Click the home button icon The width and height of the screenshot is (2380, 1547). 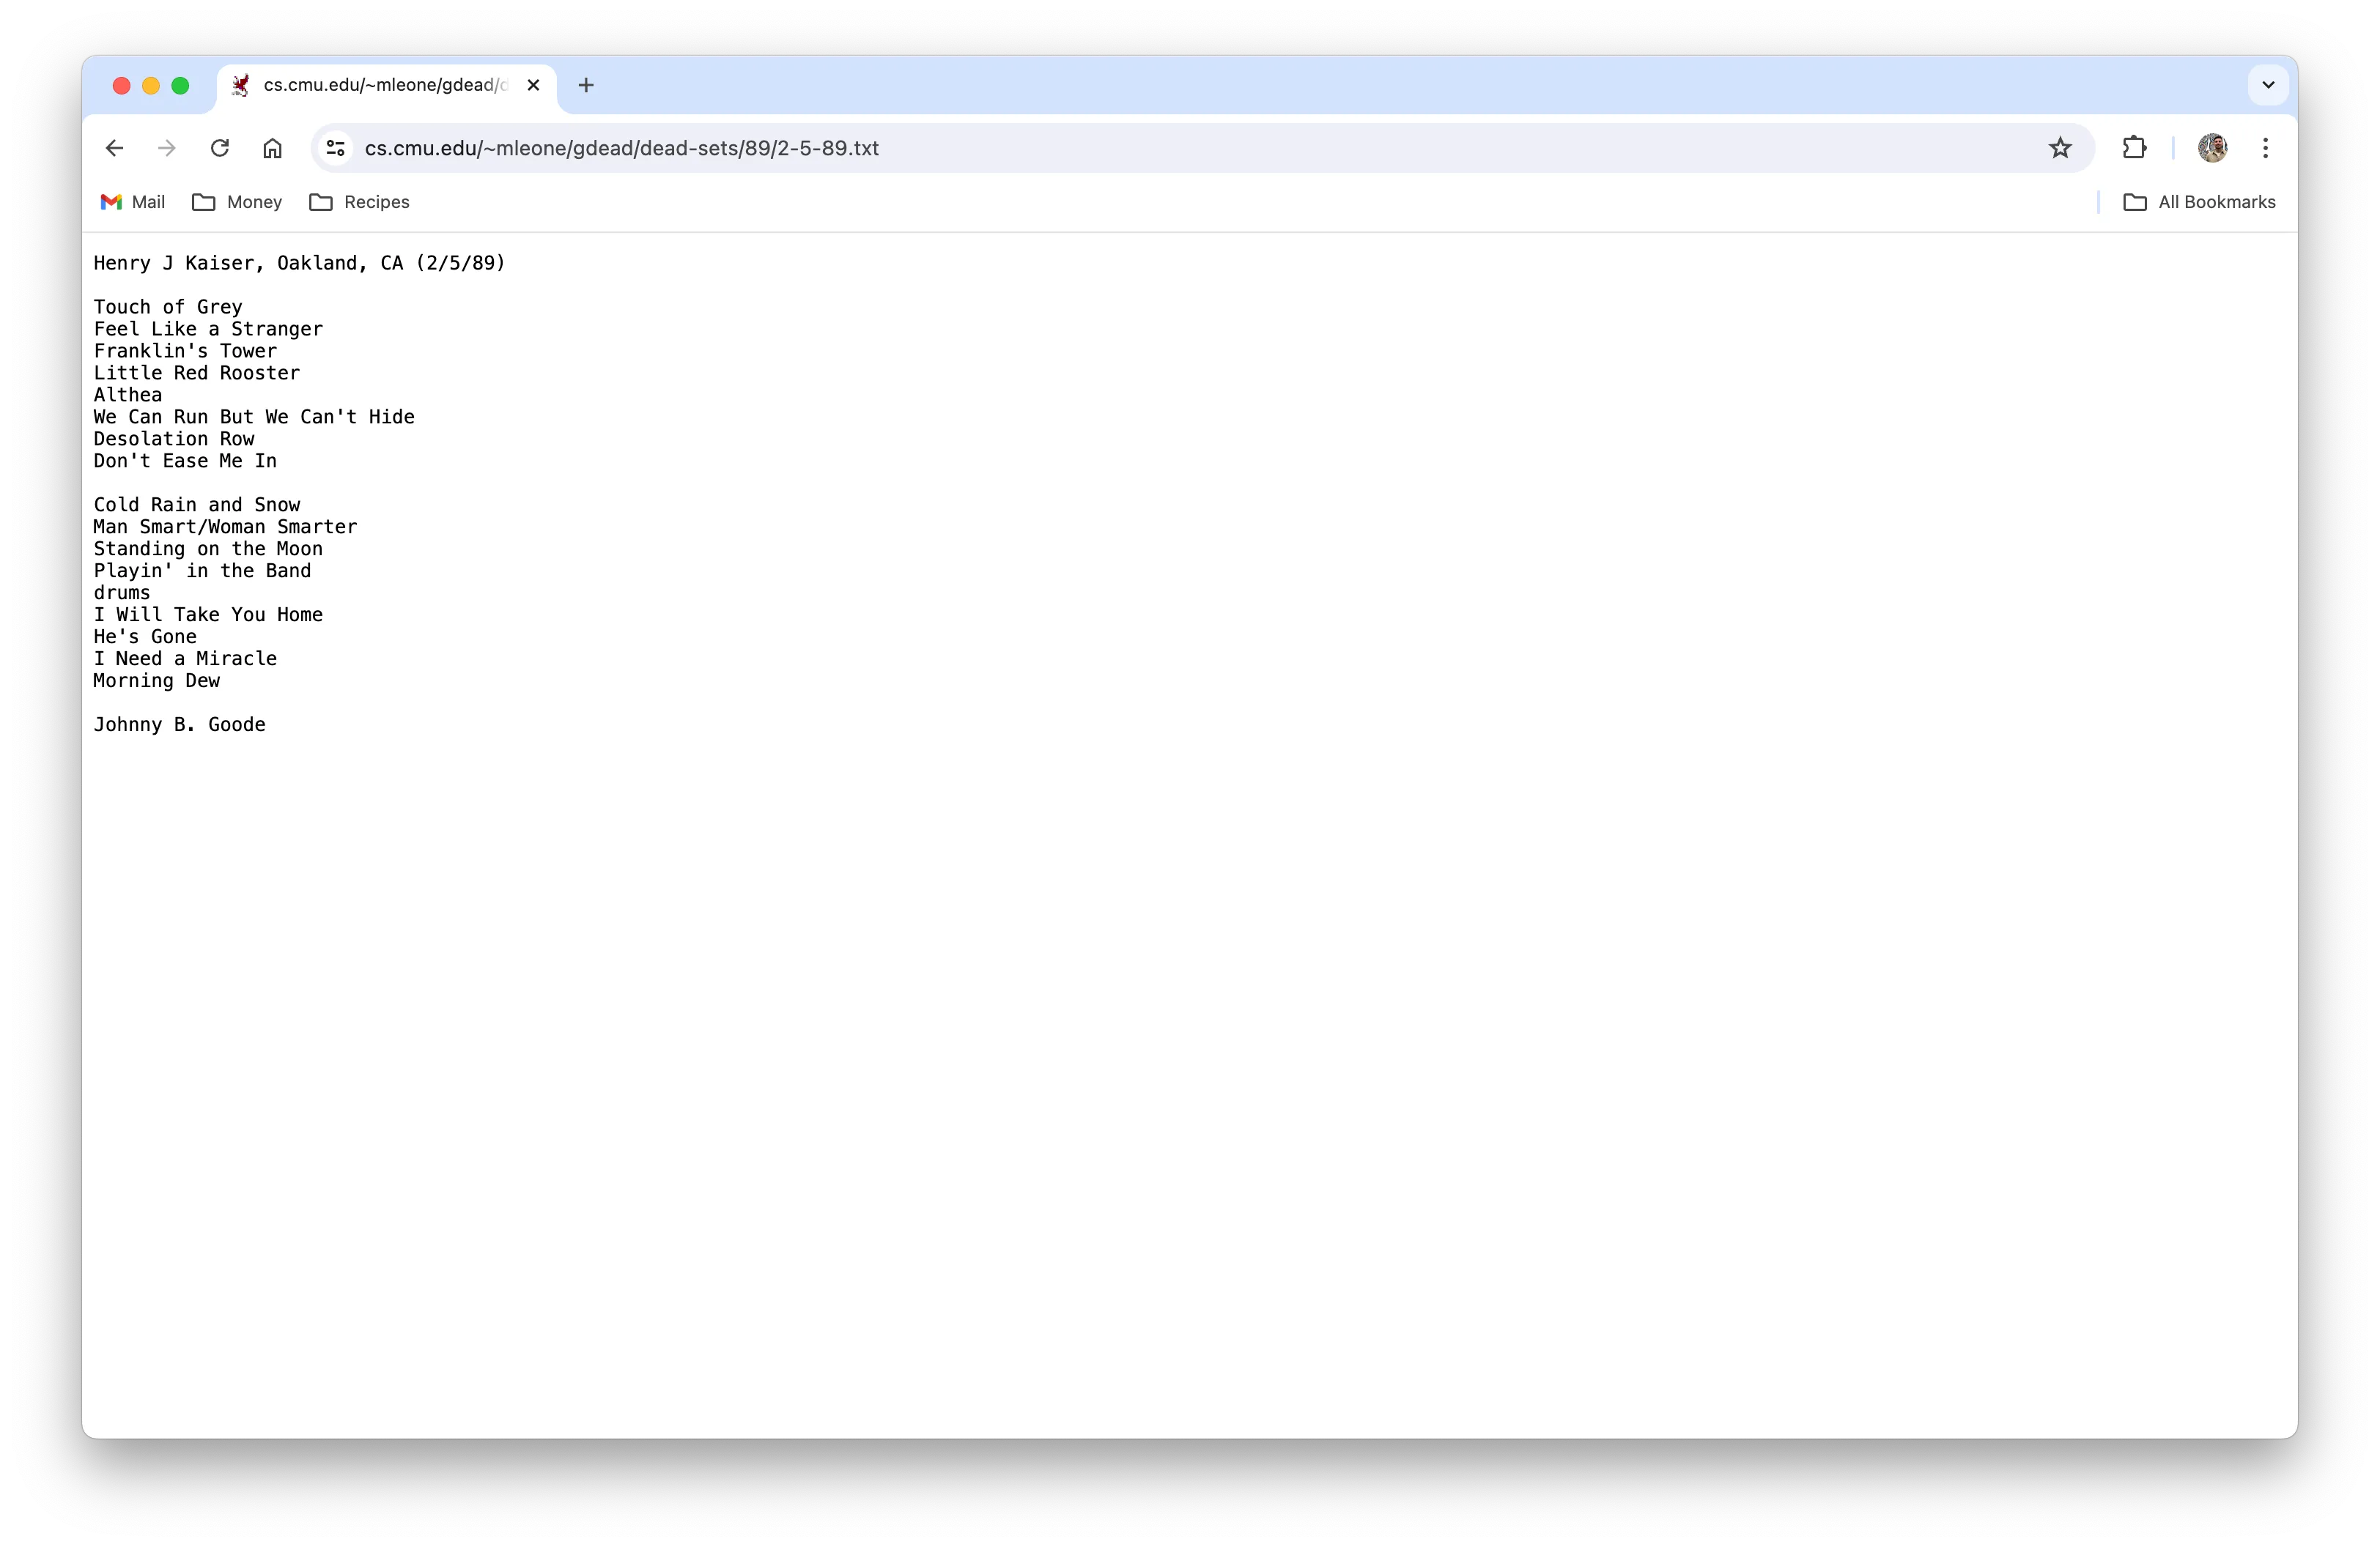[273, 147]
